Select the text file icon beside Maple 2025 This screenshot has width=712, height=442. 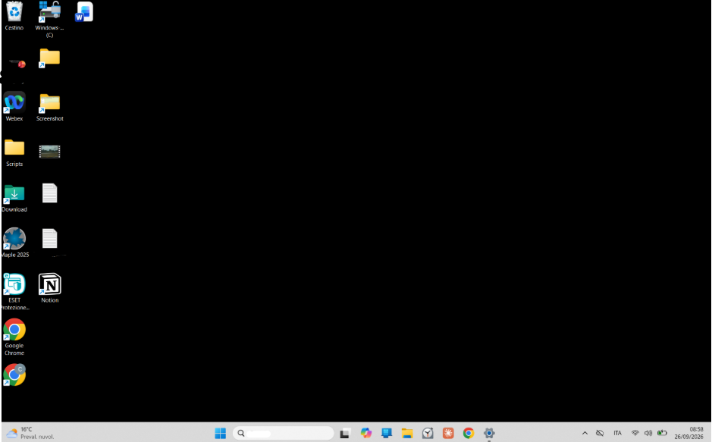[x=49, y=239]
